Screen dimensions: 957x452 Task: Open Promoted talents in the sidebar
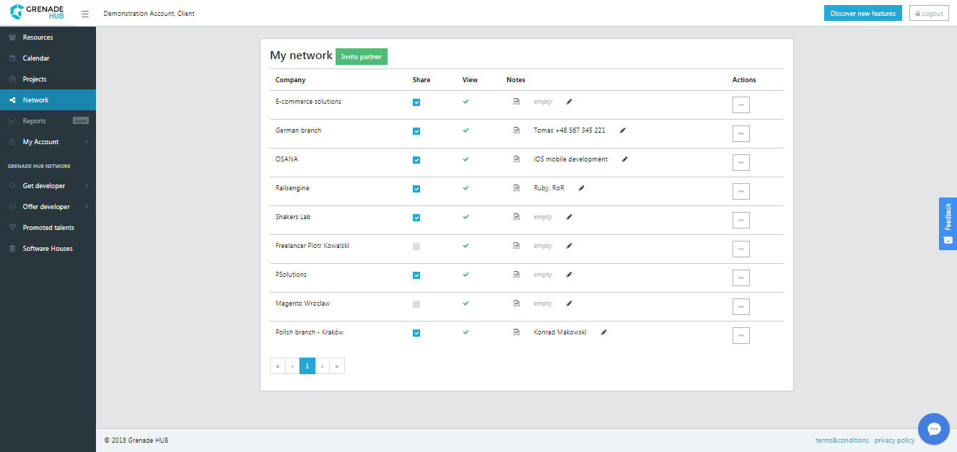click(48, 228)
